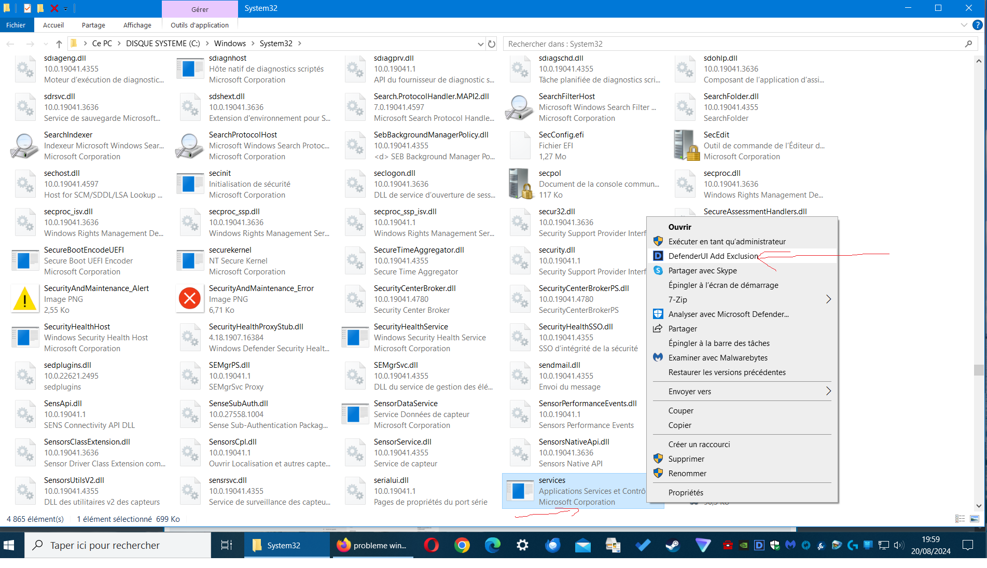Select Partager avec Skype
The height and width of the screenshot is (568, 987).
point(742,270)
